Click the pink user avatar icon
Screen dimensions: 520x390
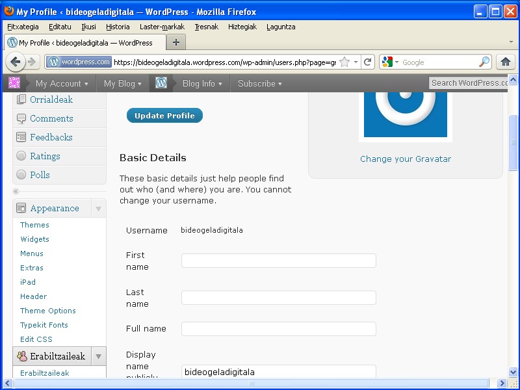[14, 83]
